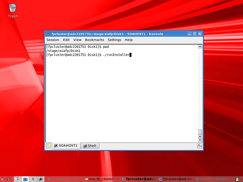Viewport: 243px width, 182px height.
Task: Switch to virtual desktop 1 in the pager
Action: [x=17, y=179]
